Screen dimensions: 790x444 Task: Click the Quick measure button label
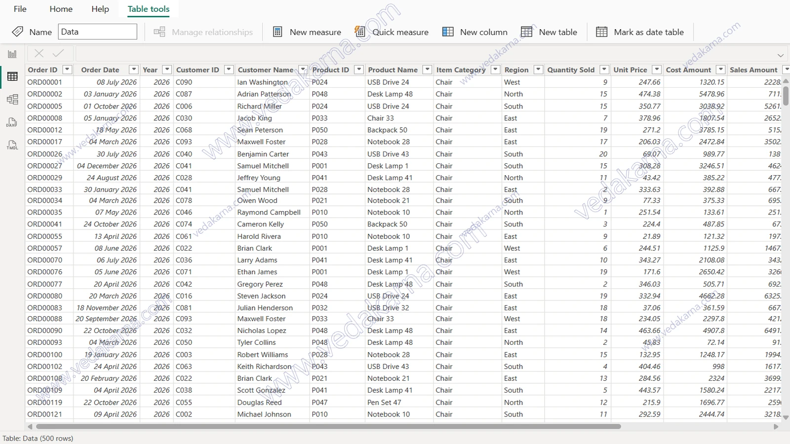tap(400, 32)
